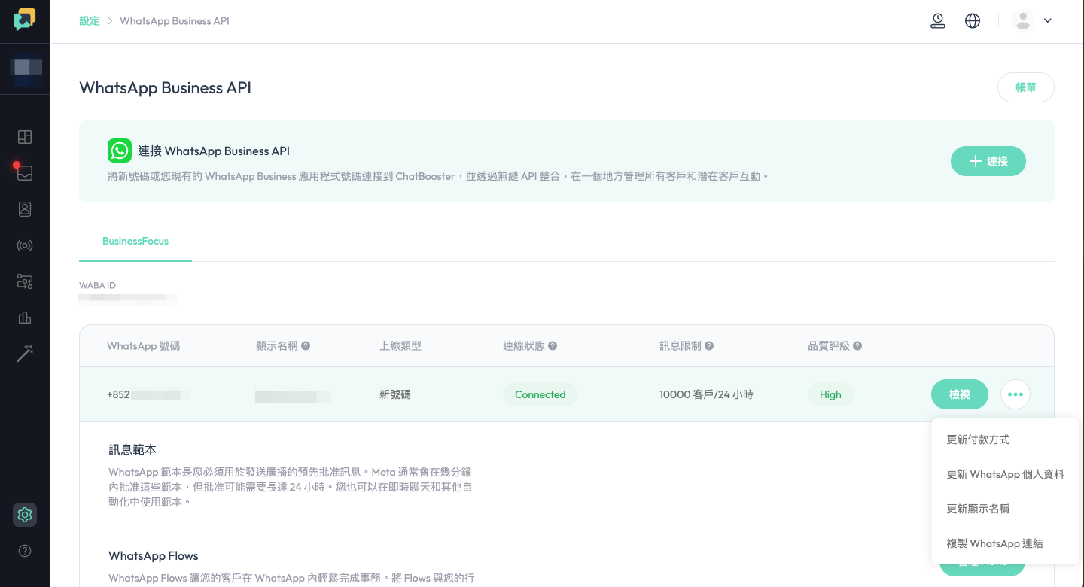Click the +852 phone number cell
The width and height of the screenshot is (1084, 587).
coord(148,394)
